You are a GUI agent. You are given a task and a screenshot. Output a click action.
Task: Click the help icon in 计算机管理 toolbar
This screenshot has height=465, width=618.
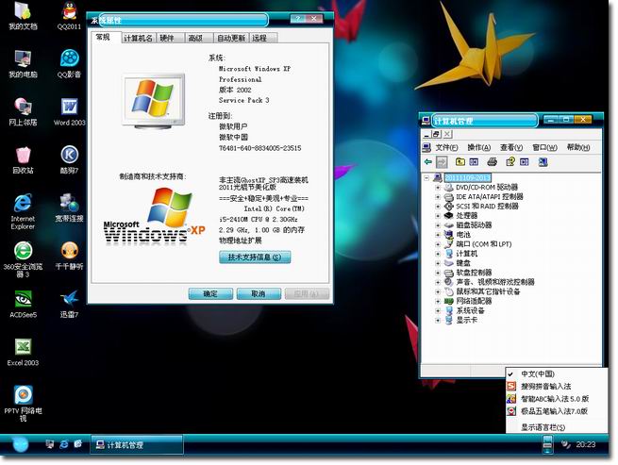pyautogui.click(x=510, y=162)
